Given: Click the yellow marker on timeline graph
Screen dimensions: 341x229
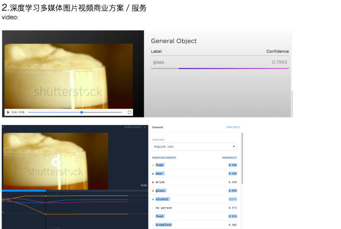Looking at the screenshot, I should click(x=46, y=196).
